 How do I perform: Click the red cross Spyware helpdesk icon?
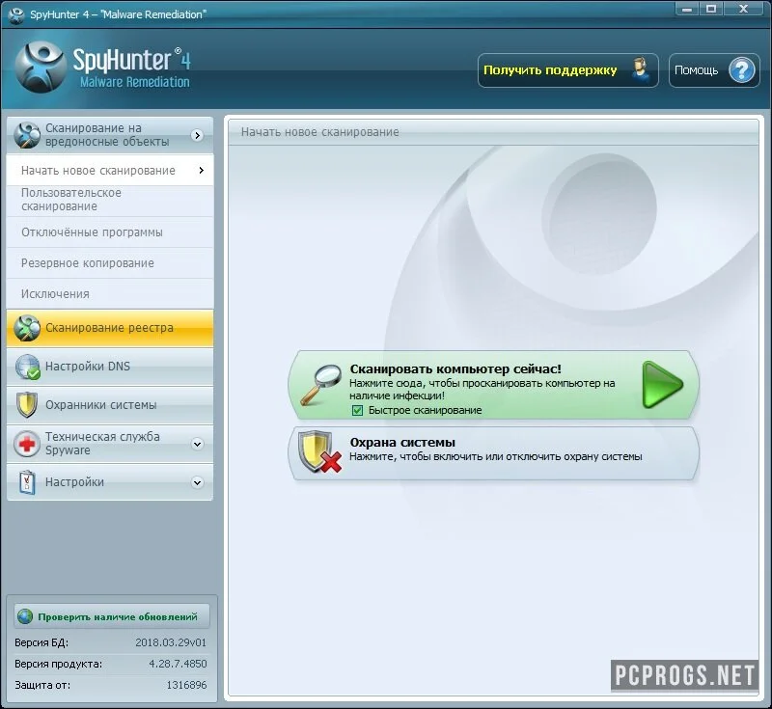click(x=27, y=444)
